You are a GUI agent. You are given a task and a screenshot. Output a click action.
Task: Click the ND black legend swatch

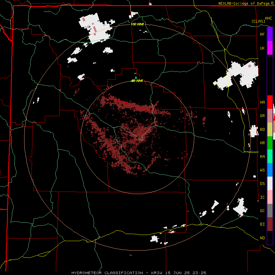270,238
